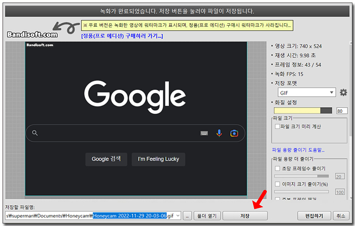The image size is (355, 226).
Task: Open 정품(프로 에디션) 구매하러 가기 link
Action: point(122,36)
